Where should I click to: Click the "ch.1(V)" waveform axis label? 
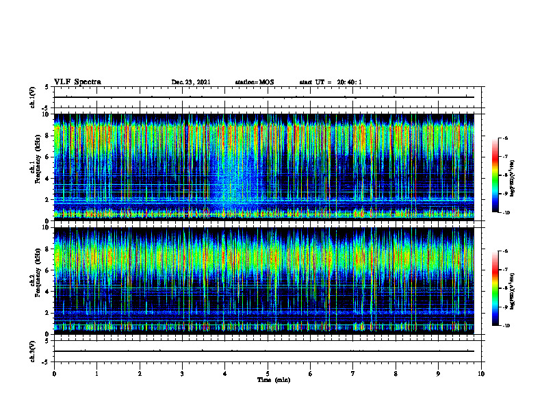click(32, 97)
